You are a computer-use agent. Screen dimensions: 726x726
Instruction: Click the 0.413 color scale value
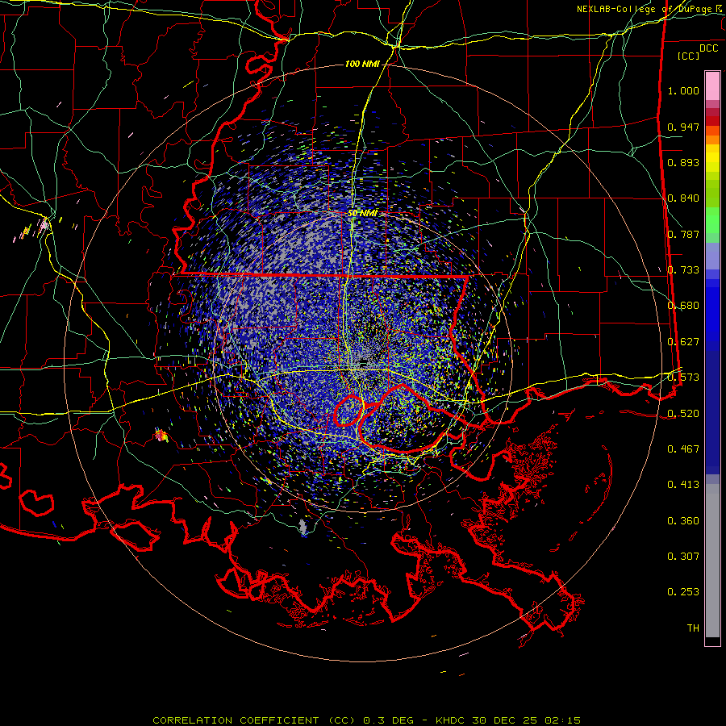point(683,485)
